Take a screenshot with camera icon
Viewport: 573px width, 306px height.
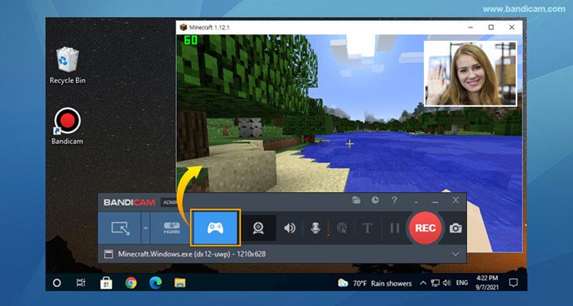pos(456,229)
